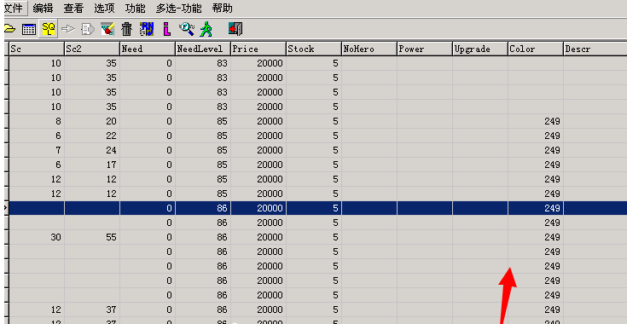The width and height of the screenshot is (627, 324).
Task: Click the trash can delete icon
Action: click(126, 29)
